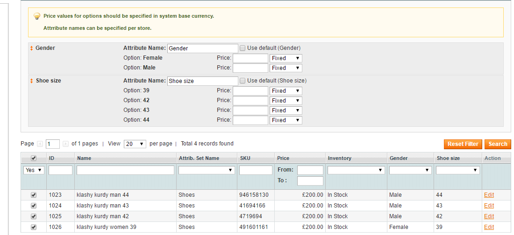Click the orange Search button

click(x=498, y=144)
